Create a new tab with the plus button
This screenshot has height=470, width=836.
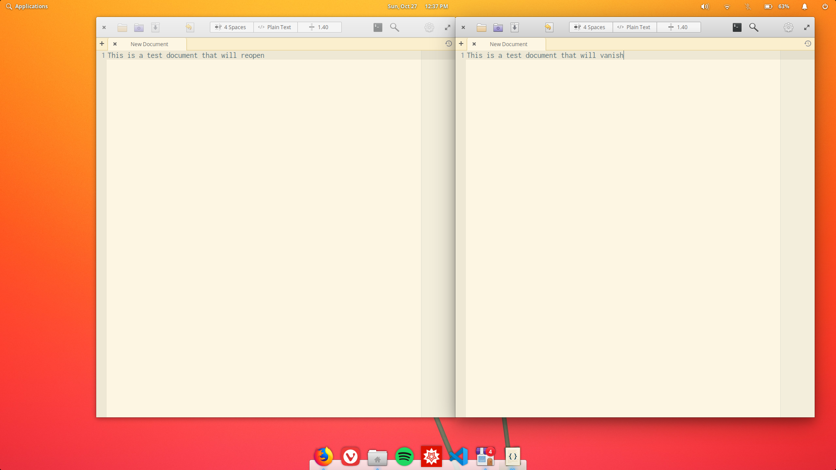pyautogui.click(x=102, y=44)
